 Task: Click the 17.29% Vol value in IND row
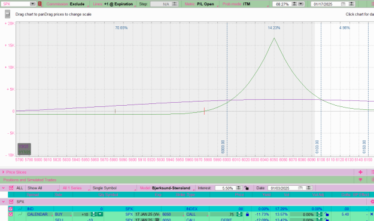pos(281,209)
